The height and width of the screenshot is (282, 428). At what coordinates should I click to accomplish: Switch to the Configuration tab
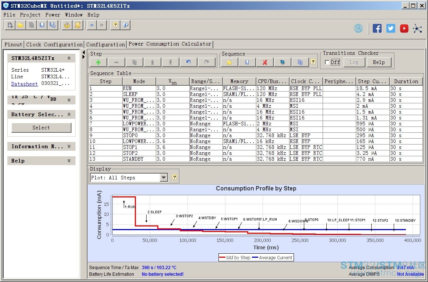click(105, 44)
